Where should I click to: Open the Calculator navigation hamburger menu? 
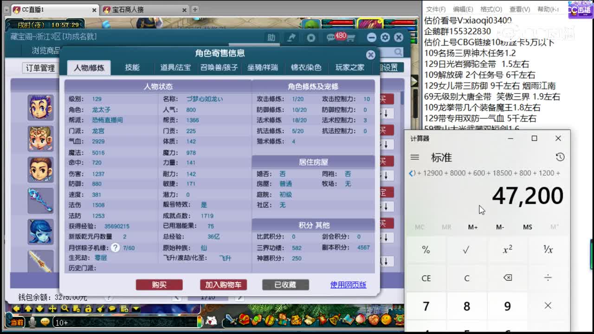click(415, 157)
